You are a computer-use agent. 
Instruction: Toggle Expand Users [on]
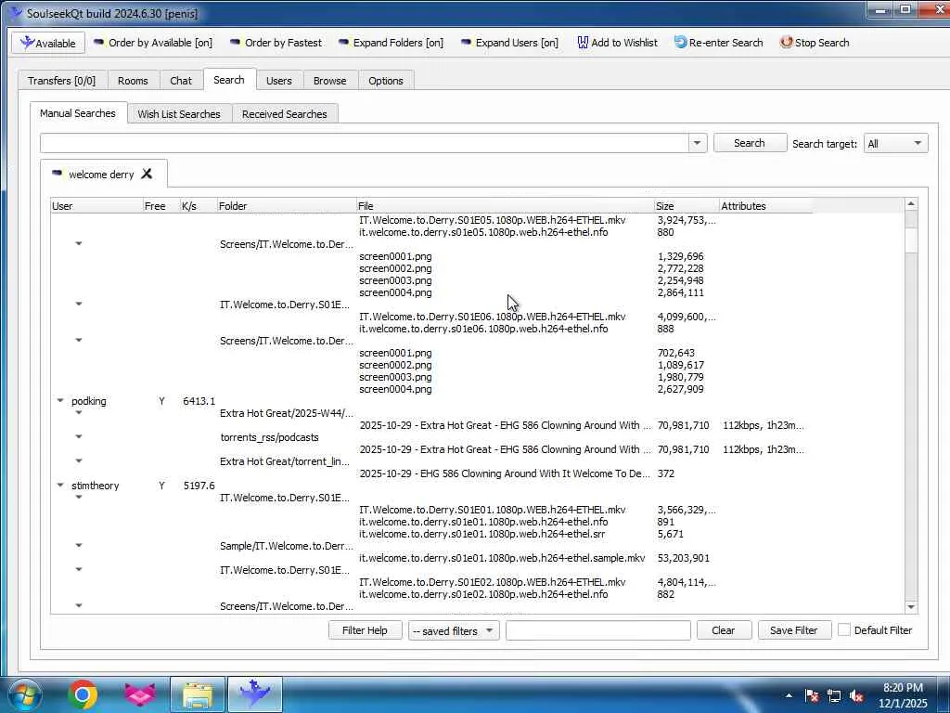point(509,43)
